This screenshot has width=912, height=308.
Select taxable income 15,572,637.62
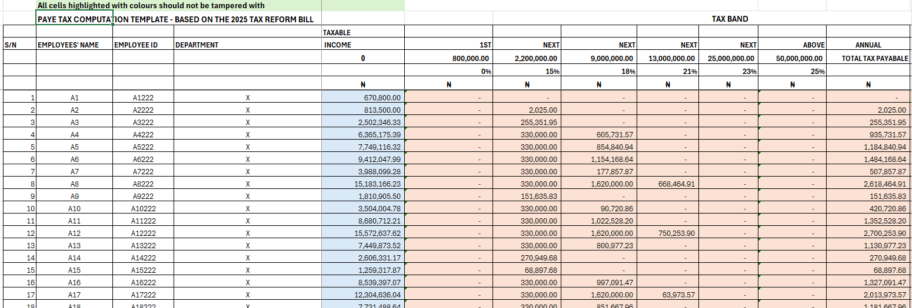(x=363, y=233)
